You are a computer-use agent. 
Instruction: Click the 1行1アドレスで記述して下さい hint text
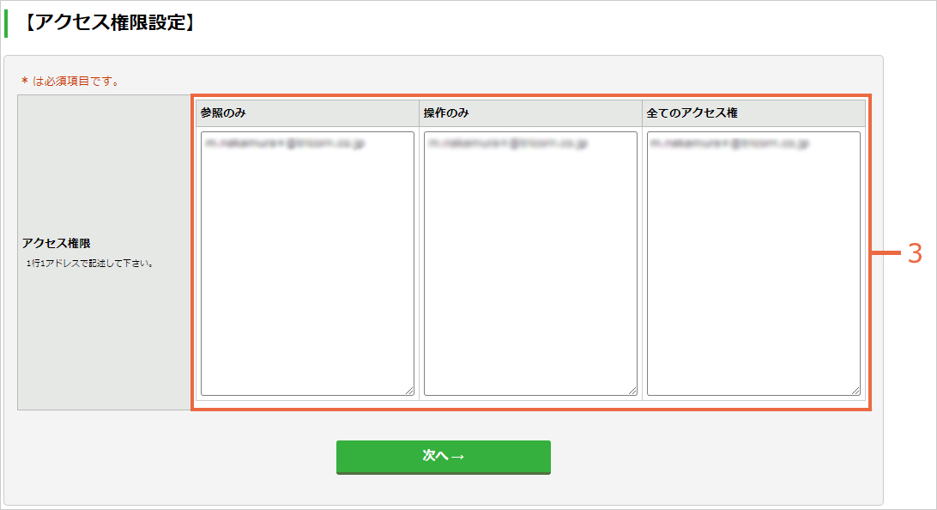coord(89,263)
